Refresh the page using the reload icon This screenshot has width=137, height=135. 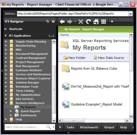88,22
